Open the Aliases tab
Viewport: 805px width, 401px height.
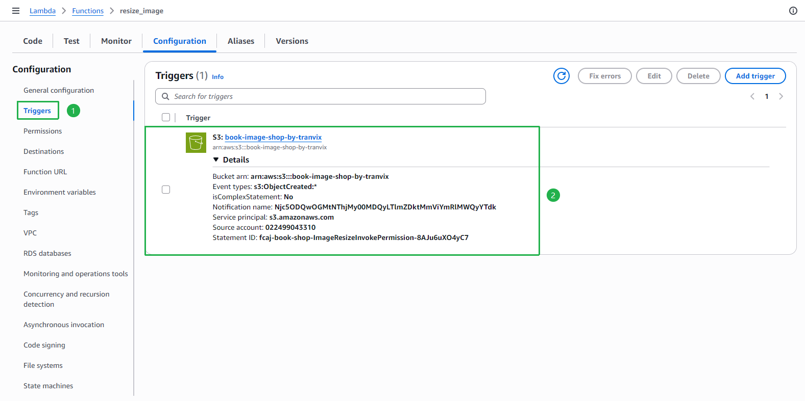coord(241,41)
